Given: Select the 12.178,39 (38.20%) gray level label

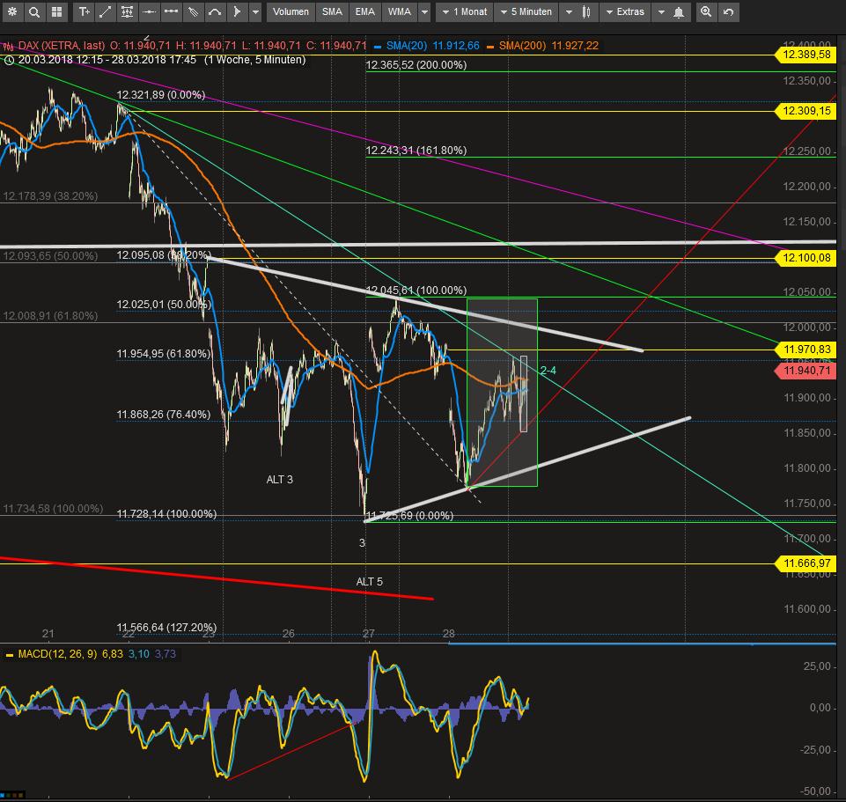Looking at the screenshot, I should coord(50,196).
